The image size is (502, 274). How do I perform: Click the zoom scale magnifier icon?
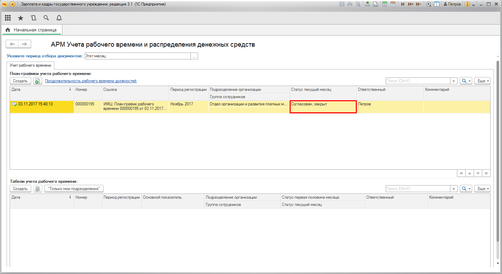click(x=429, y=4)
